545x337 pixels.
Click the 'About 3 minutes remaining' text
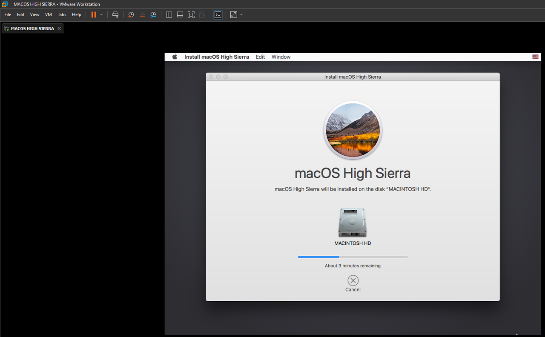353,266
